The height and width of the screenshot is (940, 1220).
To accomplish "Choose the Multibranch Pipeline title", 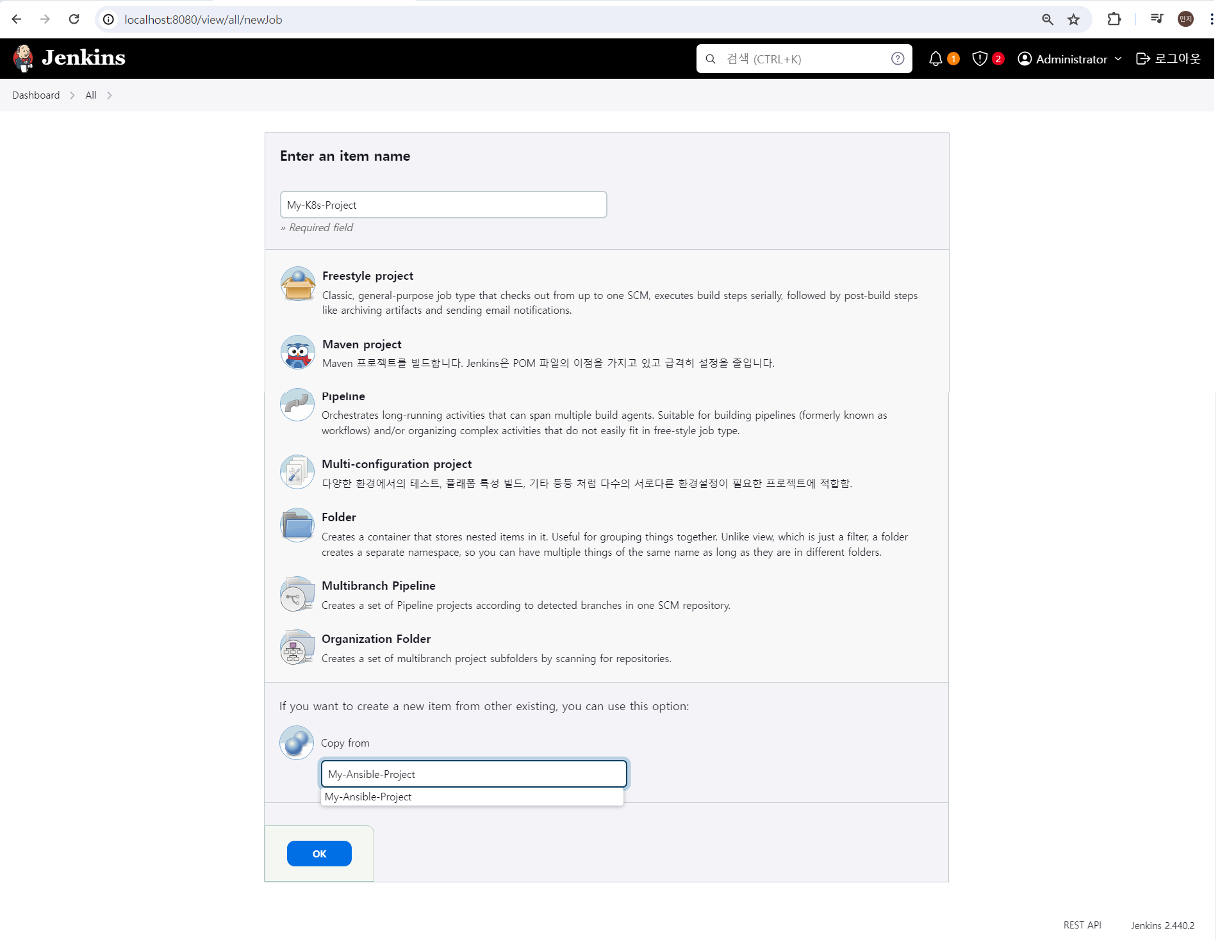I will point(379,586).
